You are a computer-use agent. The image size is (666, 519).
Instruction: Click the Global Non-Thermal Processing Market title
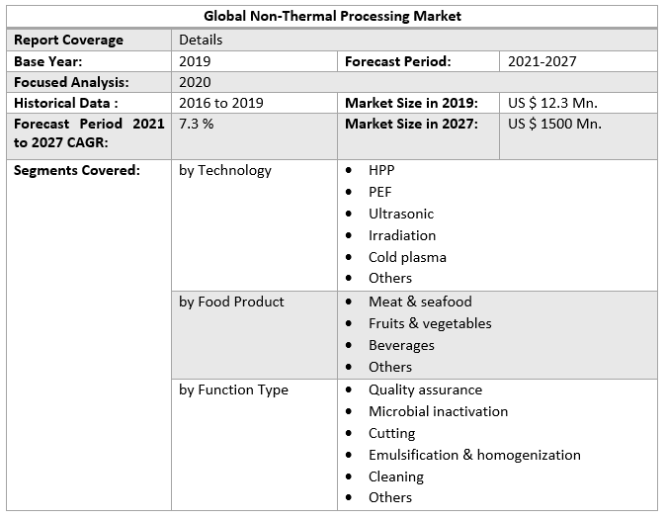332,17
